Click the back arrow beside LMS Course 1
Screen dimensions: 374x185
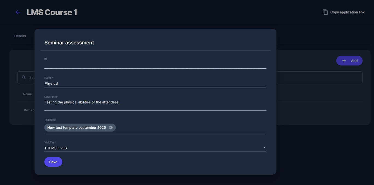click(18, 12)
